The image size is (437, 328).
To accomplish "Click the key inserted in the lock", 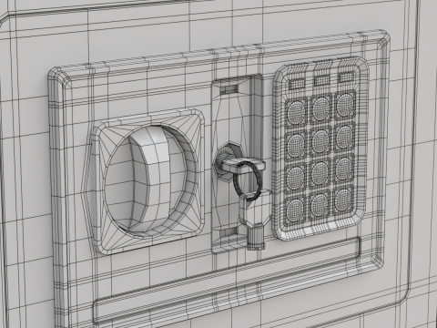I will tap(243, 166).
